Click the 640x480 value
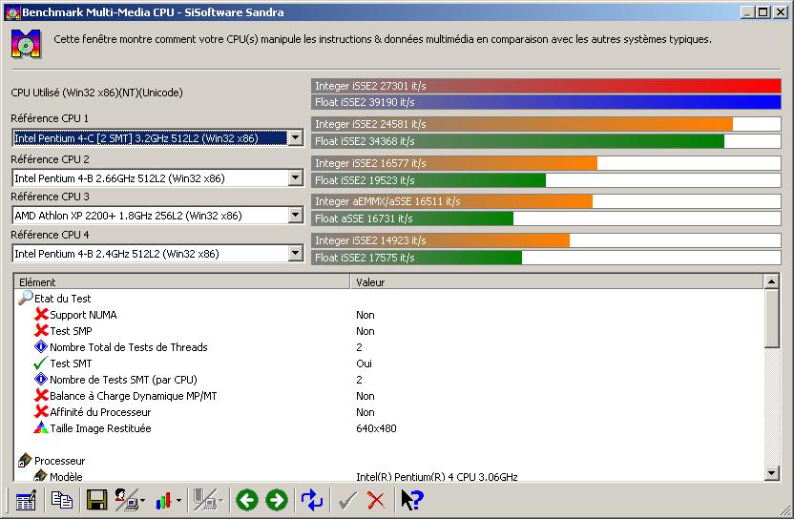 pyautogui.click(x=376, y=428)
